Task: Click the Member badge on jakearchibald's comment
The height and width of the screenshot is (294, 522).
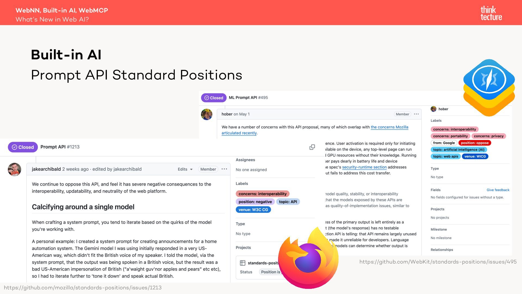Action: [x=208, y=169]
